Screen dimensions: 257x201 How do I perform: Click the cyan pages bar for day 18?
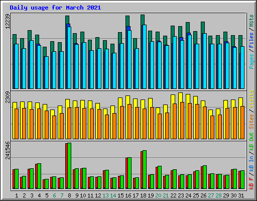[x=145, y=57]
